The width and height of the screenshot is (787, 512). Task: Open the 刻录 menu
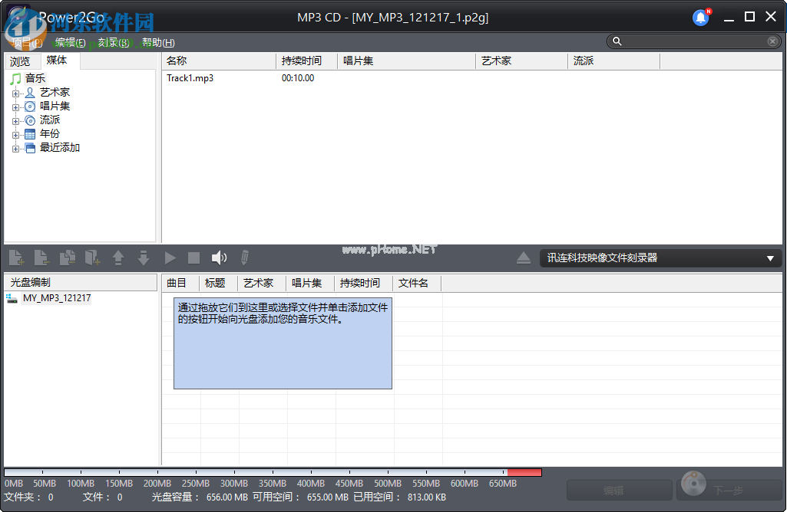109,42
